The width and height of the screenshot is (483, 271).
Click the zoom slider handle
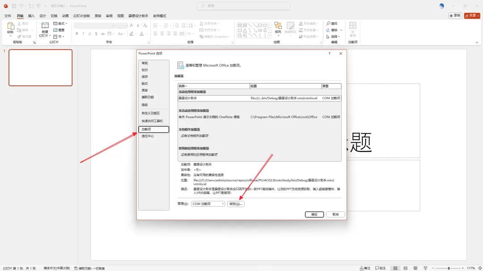[x=449, y=268]
